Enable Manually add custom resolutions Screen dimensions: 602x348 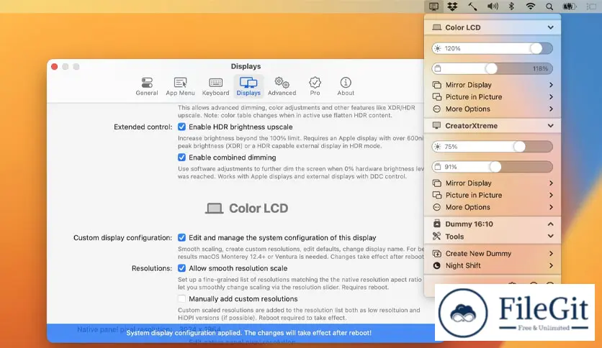[181, 299]
